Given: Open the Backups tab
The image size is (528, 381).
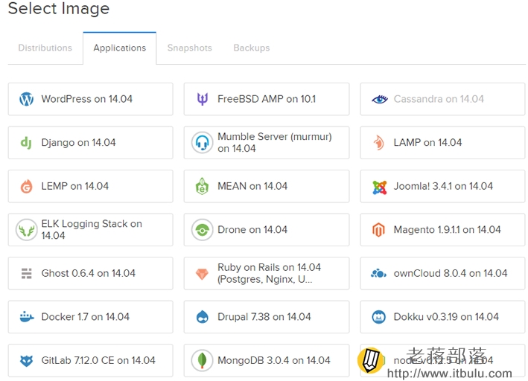Looking at the screenshot, I should (252, 48).
